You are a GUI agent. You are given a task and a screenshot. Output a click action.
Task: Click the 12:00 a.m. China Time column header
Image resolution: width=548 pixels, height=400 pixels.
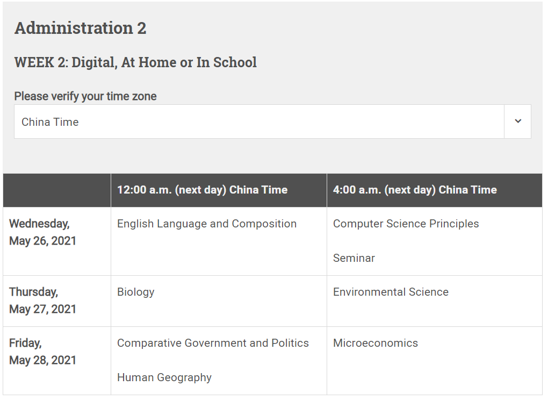203,190
